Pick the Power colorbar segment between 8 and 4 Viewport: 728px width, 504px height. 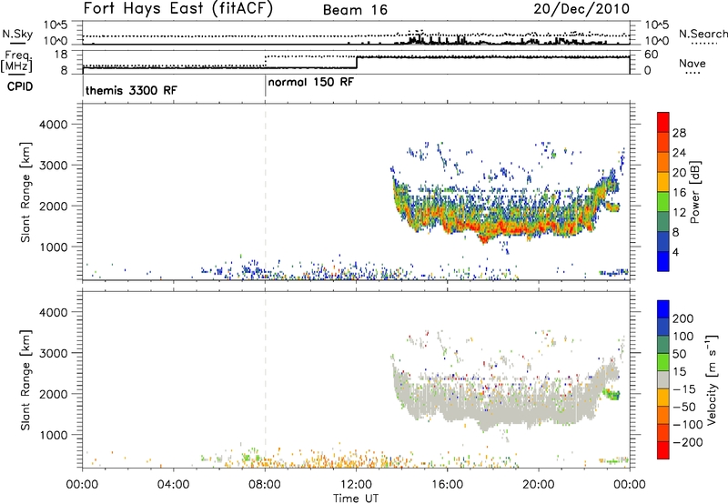coord(663,241)
